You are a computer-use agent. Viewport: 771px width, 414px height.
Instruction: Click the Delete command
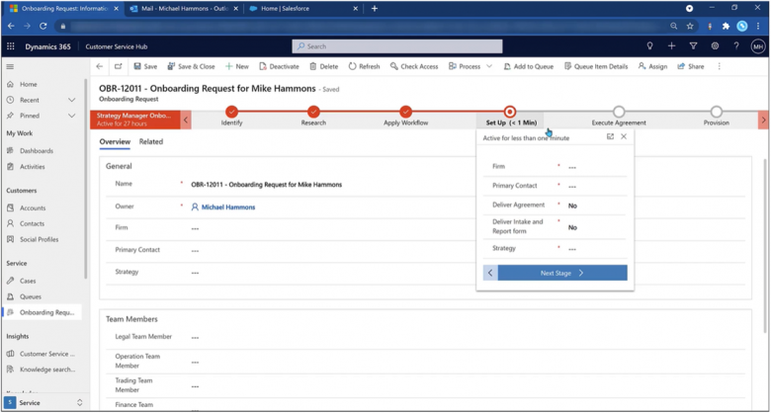(x=323, y=66)
